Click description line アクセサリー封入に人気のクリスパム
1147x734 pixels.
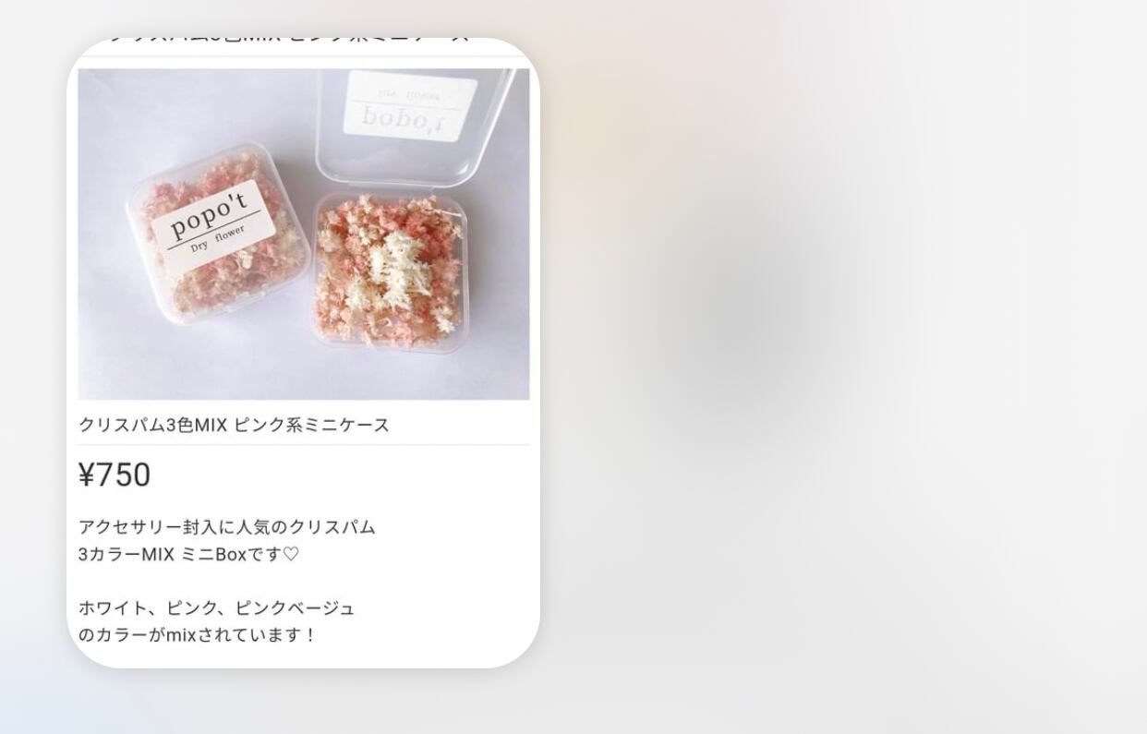(x=227, y=527)
